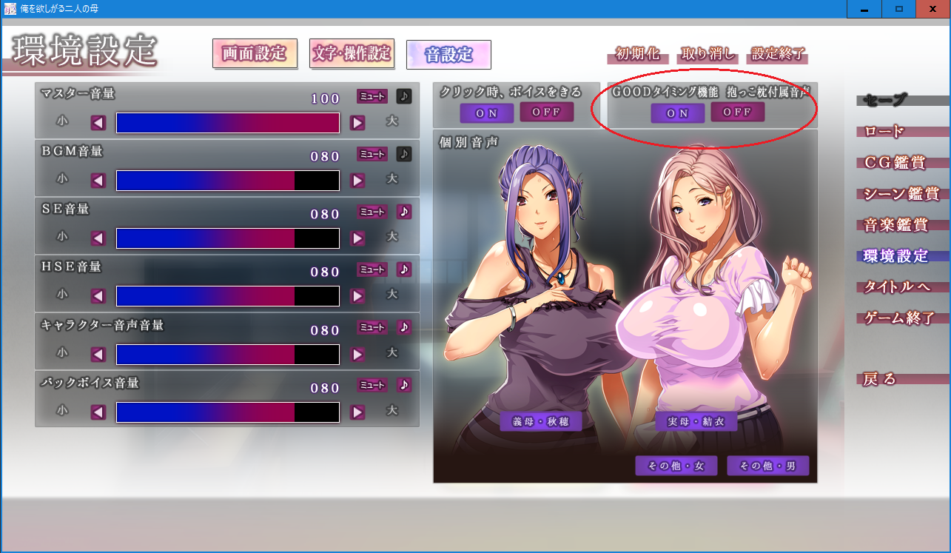The height and width of the screenshot is (553, 951).
Task: Click the 初期化 reset button
Action: tap(638, 54)
